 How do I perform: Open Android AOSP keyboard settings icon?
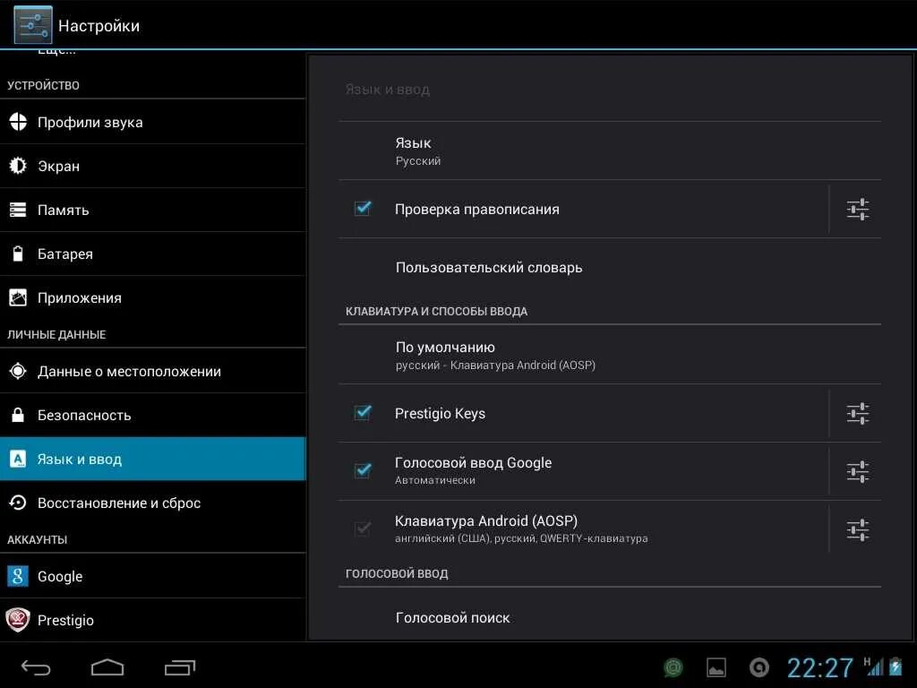(x=857, y=529)
